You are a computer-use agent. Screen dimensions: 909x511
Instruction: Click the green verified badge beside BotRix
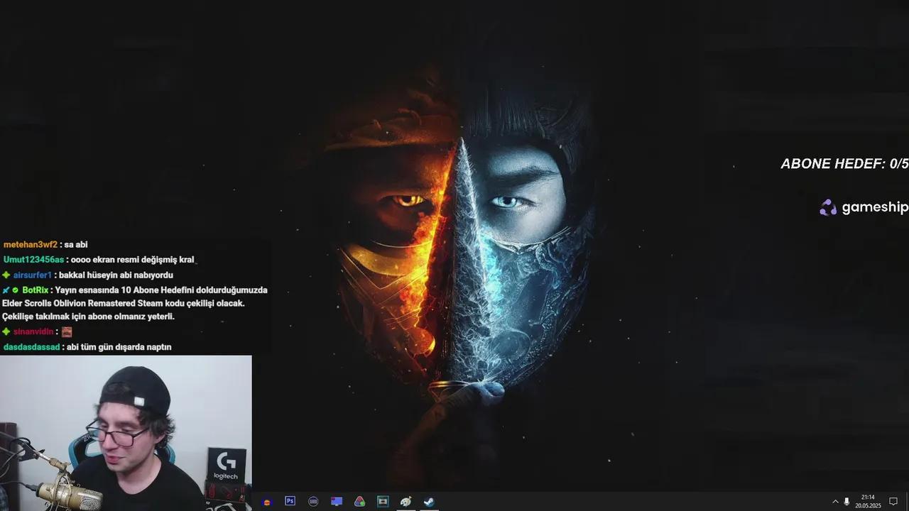pos(15,290)
